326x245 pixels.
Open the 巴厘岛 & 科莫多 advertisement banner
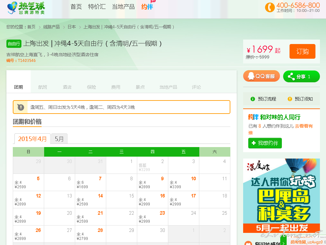point(281,195)
